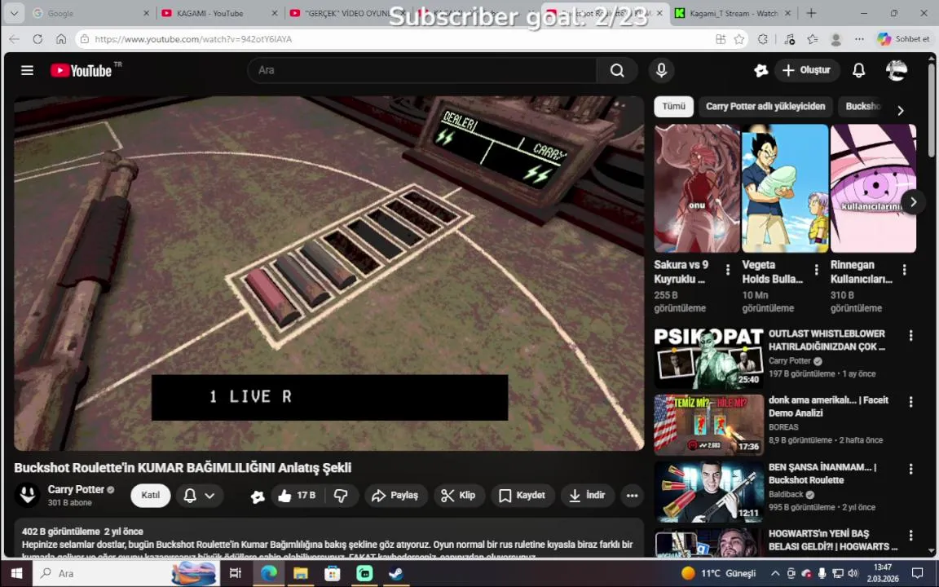Open the Vegeta Holds Bulla short thumbnail
Viewport: 939px width, 587px height.
point(784,188)
